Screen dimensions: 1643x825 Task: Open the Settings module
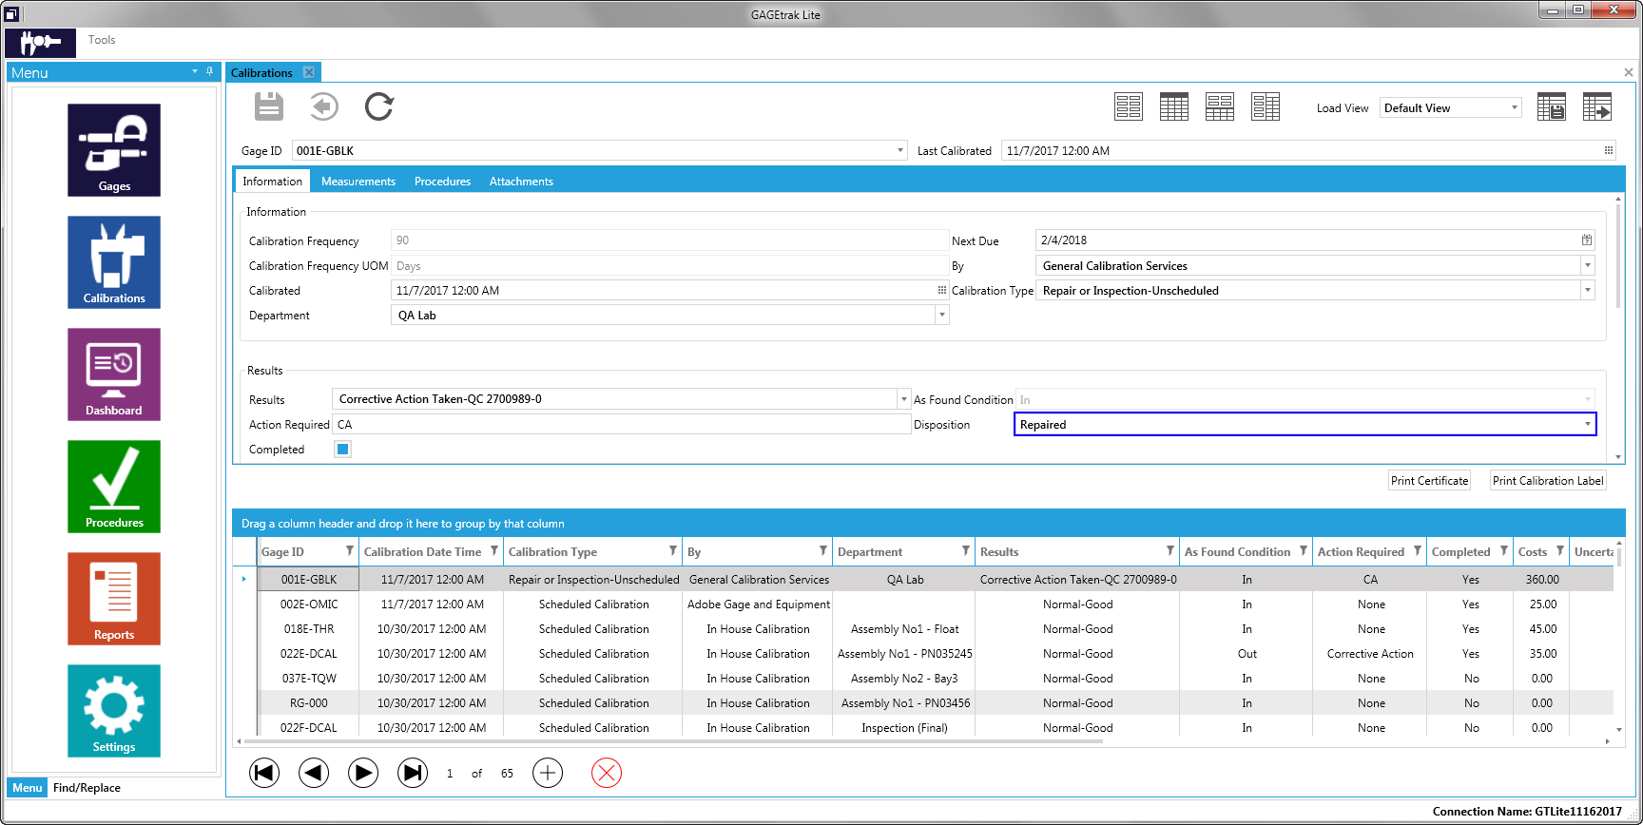tap(114, 711)
